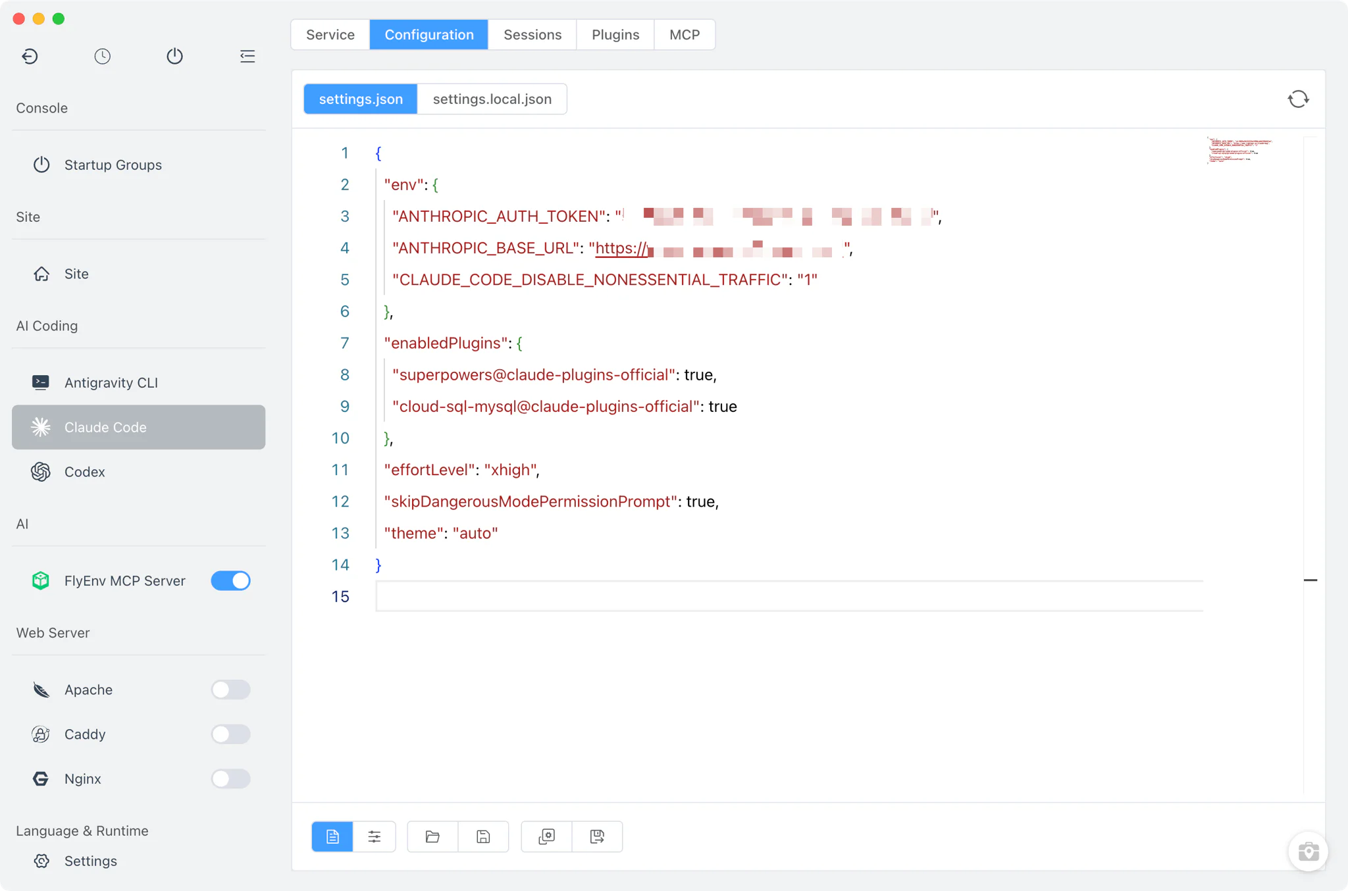This screenshot has width=1348, height=891.
Task: Click the Nginx G icon
Action: pos(41,778)
